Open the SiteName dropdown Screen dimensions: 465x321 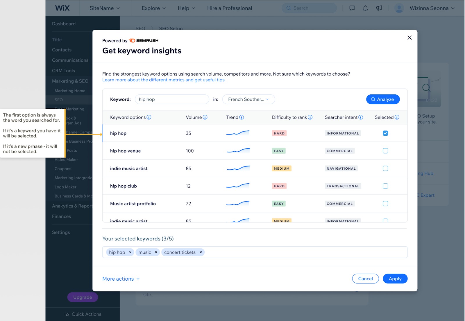[105, 8]
